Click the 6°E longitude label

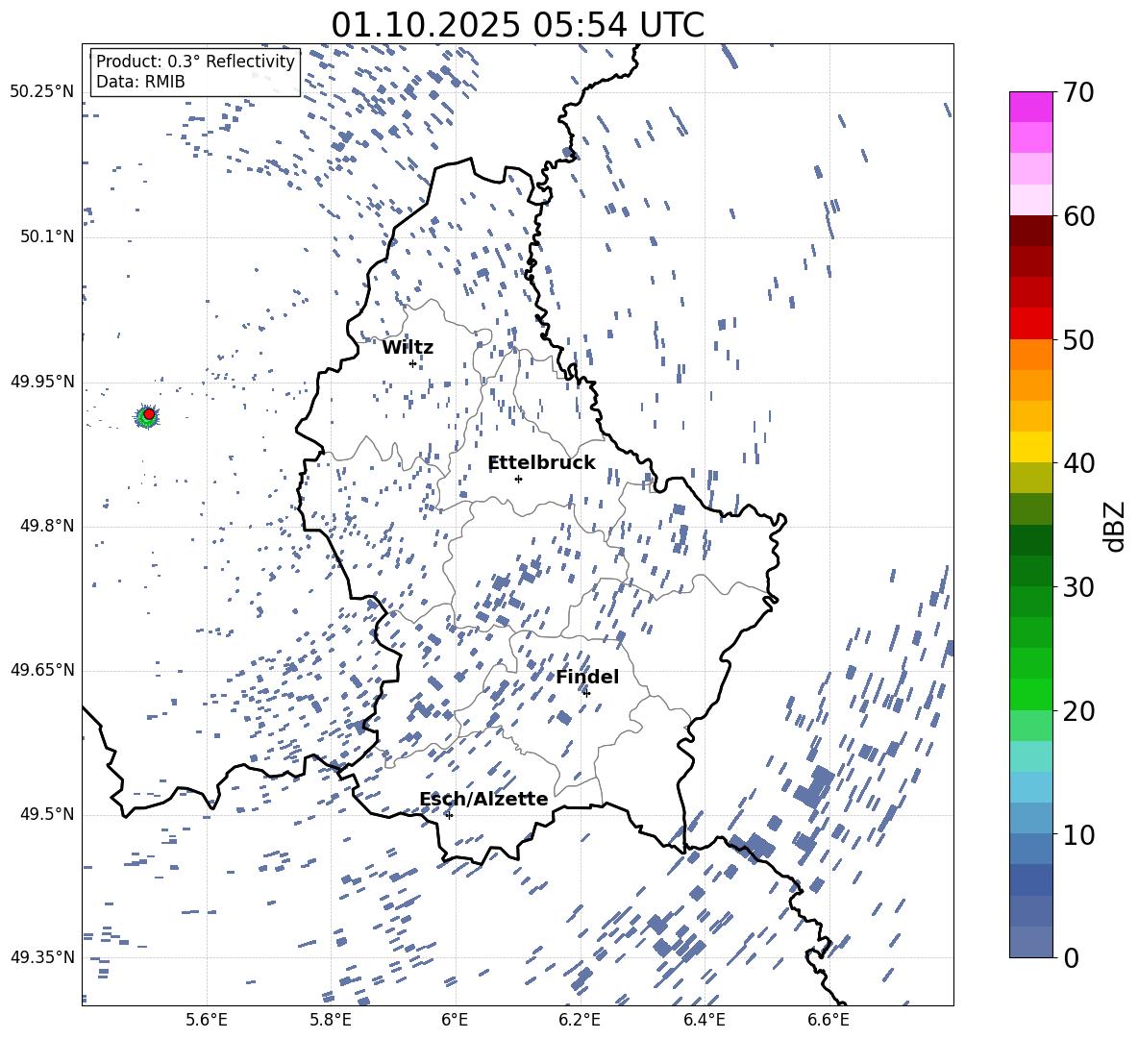click(455, 1020)
